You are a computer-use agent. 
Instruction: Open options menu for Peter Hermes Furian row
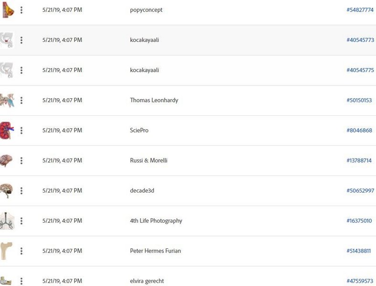tap(21, 251)
